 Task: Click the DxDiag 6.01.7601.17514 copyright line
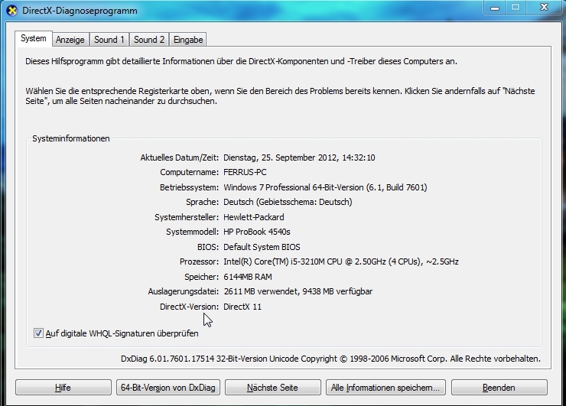click(330, 359)
